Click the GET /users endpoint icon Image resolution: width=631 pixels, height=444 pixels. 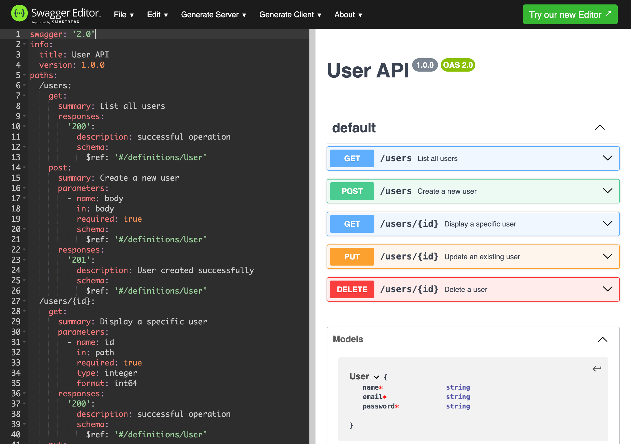pyautogui.click(x=352, y=158)
